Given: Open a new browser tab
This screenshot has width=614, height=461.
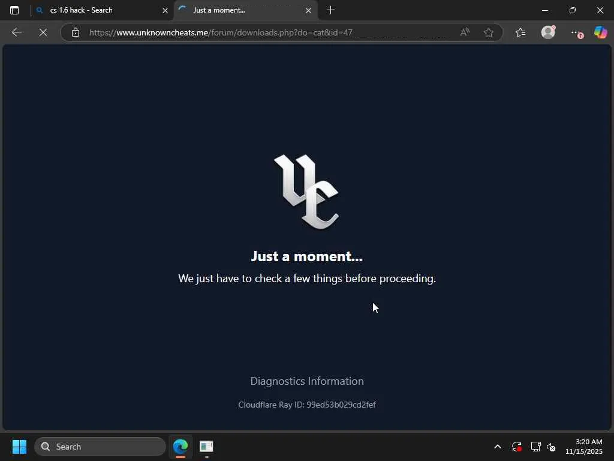Looking at the screenshot, I should 330,10.
